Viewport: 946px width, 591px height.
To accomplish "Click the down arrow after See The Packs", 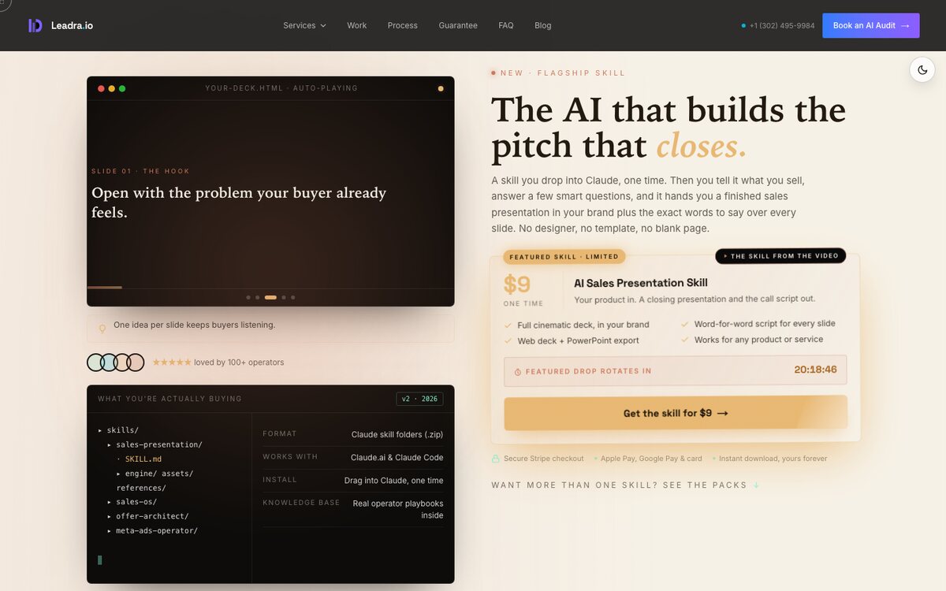I will point(756,485).
